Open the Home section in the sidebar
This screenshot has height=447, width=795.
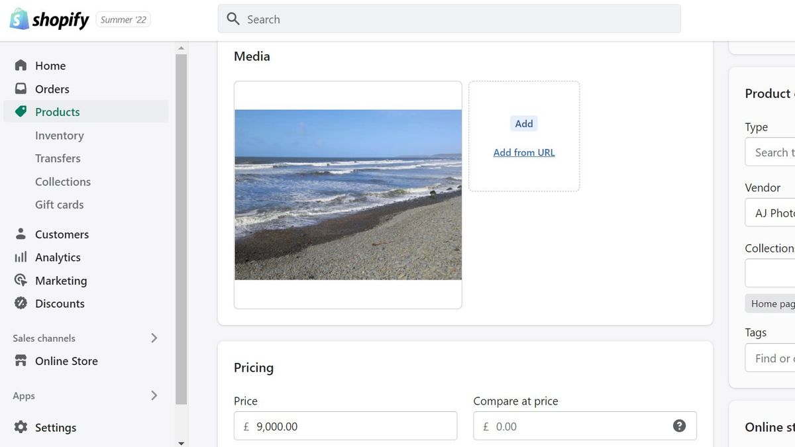pos(21,65)
